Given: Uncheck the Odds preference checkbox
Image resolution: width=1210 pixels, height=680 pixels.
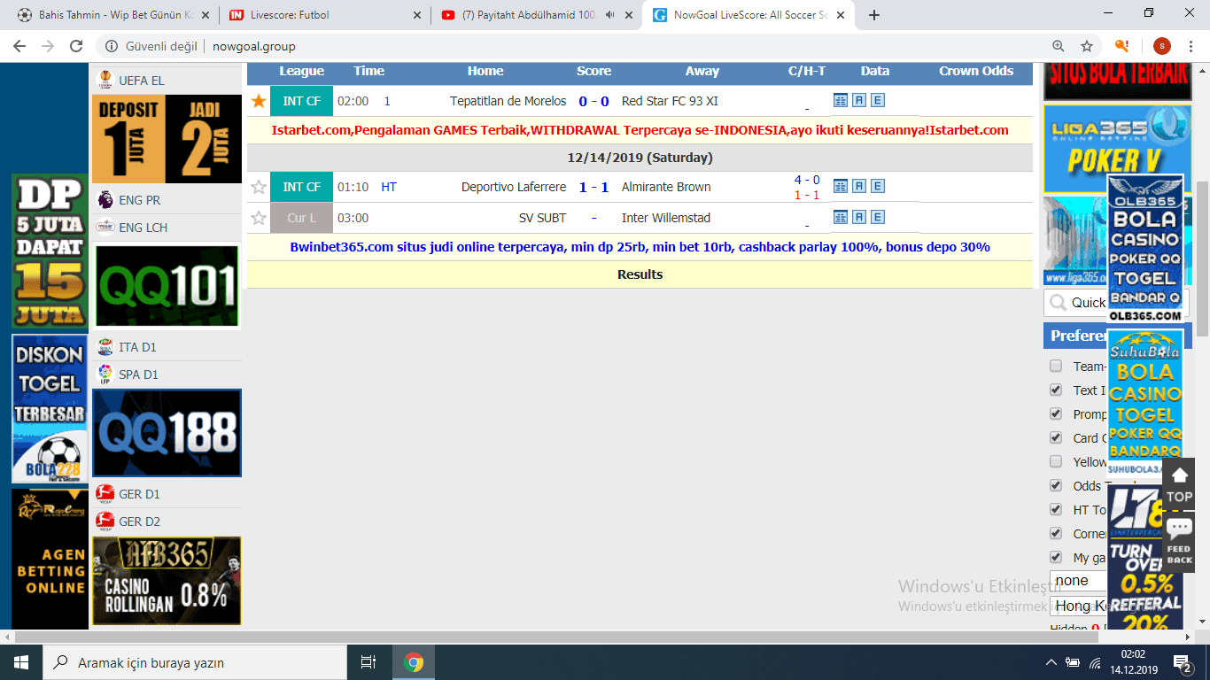Looking at the screenshot, I should 1056,485.
